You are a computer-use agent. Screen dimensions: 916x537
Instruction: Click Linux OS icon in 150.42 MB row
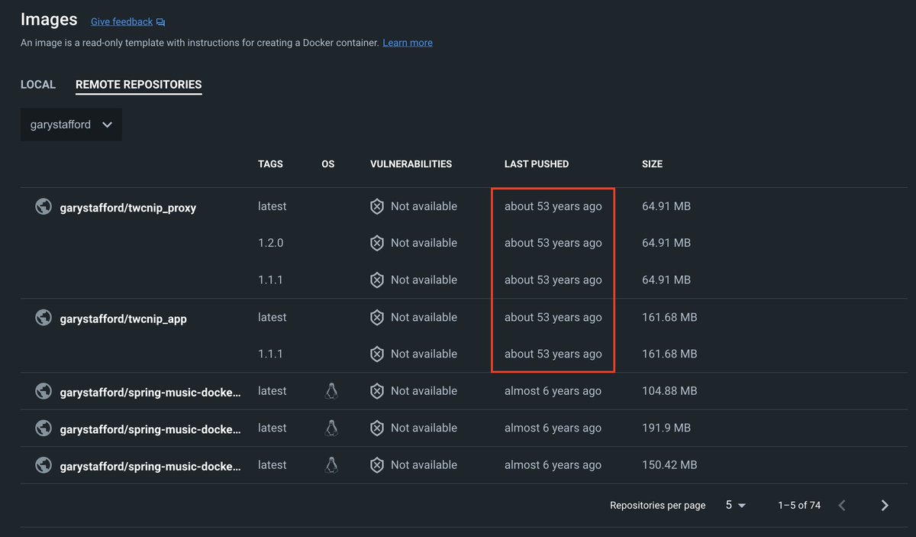331,464
